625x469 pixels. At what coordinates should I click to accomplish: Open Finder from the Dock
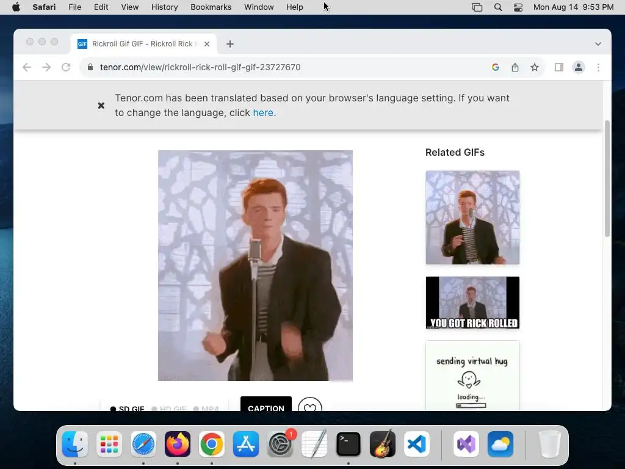[75, 444]
